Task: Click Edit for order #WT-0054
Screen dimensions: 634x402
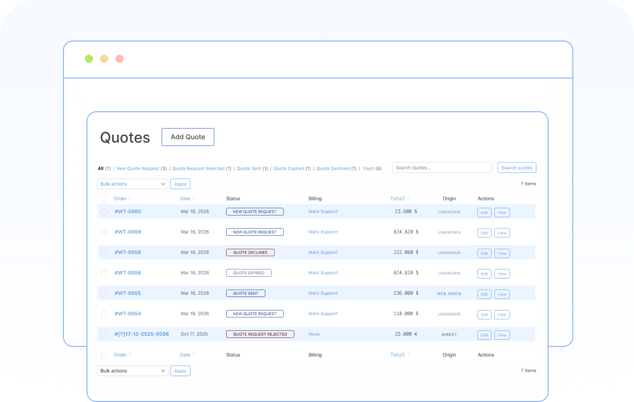Action: pos(484,314)
